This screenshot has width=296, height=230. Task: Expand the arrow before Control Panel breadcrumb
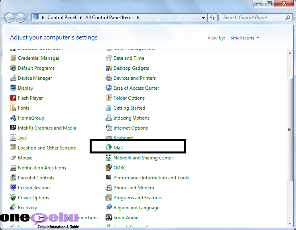(43, 18)
